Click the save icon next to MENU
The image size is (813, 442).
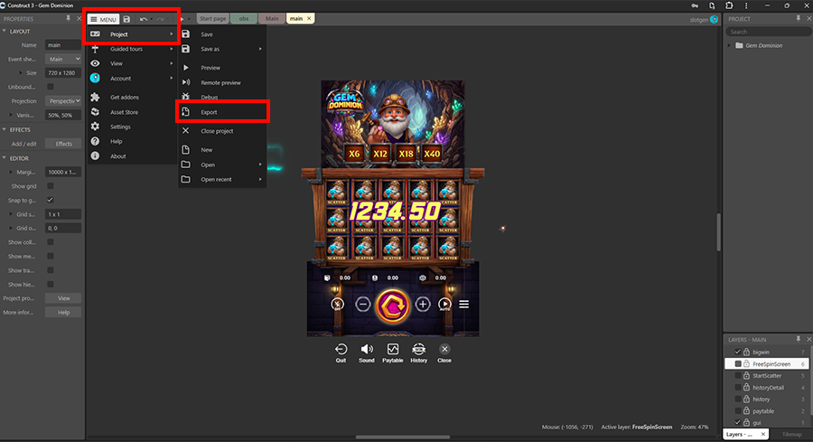[126, 19]
